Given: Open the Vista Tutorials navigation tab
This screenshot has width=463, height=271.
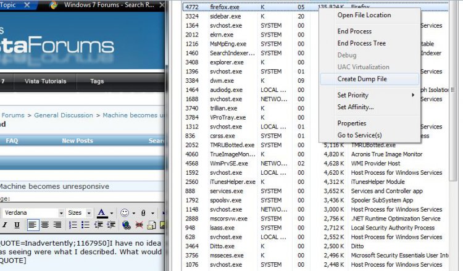Looking at the screenshot, I should tap(45, 81).
